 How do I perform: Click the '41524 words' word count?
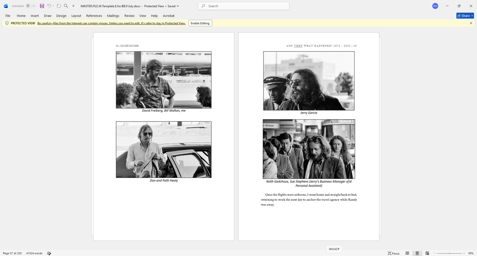point(34,253)
